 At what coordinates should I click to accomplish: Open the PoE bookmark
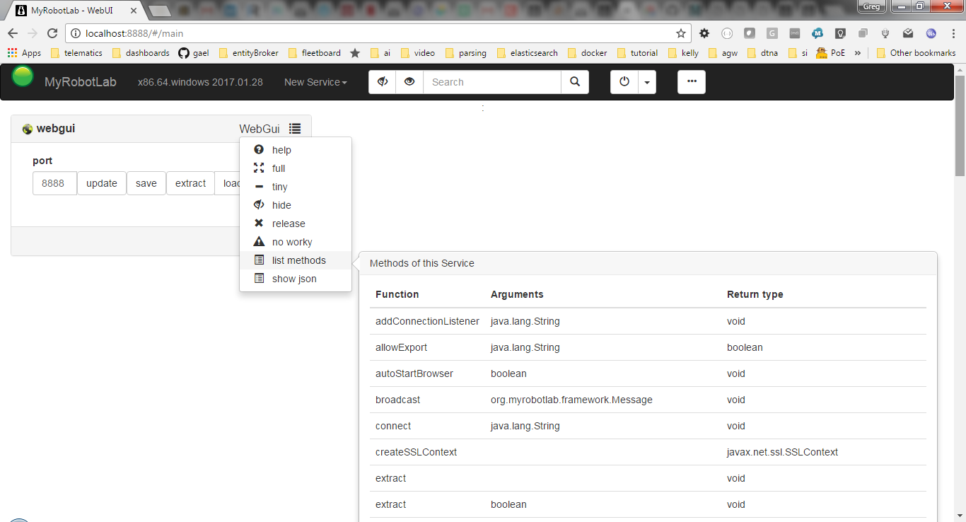tap(831, 53)
